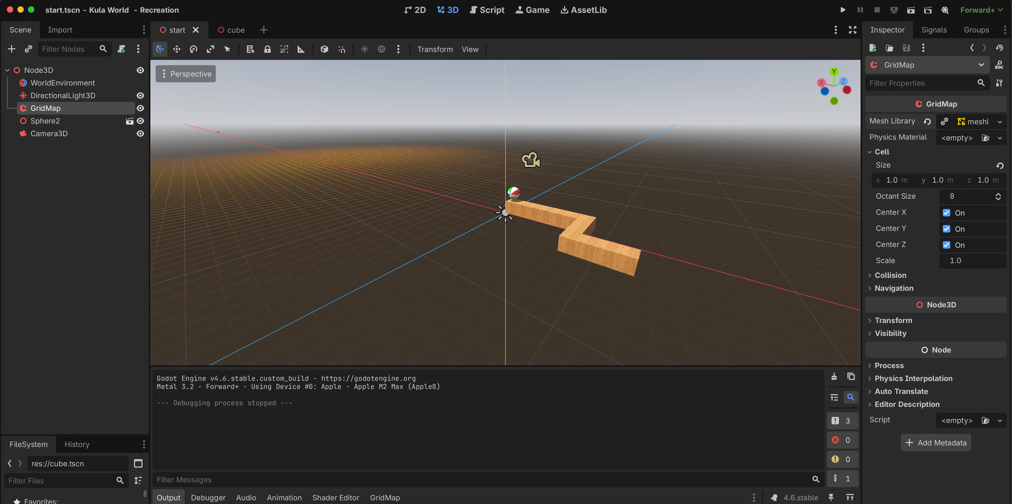The image size is (1012, 504).
Task: Toggle DirectionalLight3D visibility
Action: coord(140,95)
